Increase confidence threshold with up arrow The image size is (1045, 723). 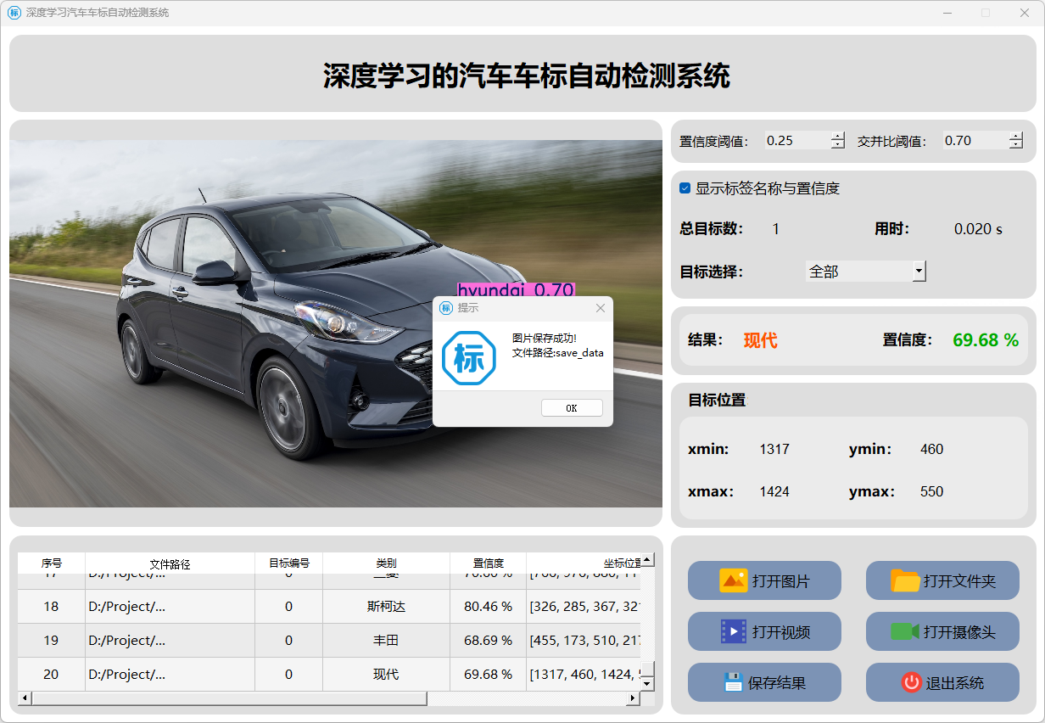[838, 137]
